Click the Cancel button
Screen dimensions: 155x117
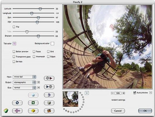click(118, 111)
